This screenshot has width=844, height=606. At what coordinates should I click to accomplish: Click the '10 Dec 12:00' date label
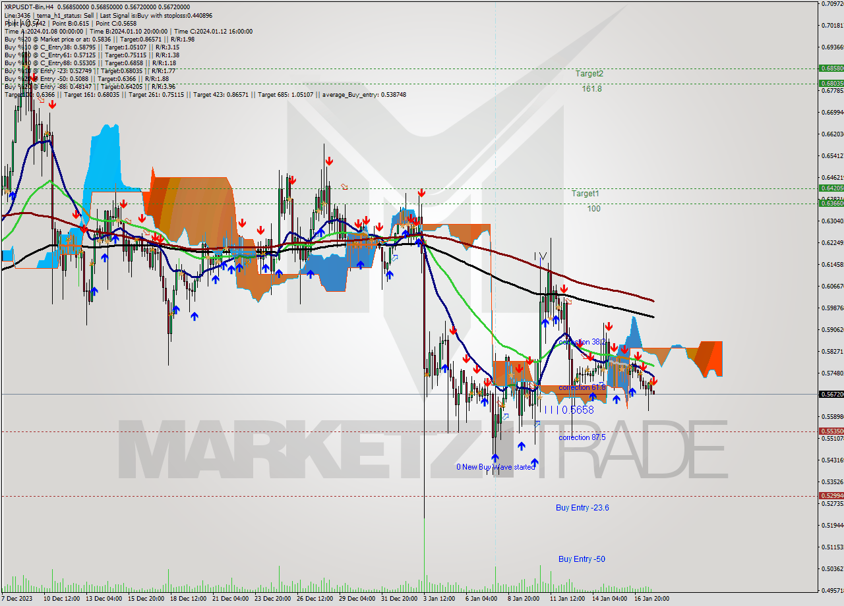[62, 599]
